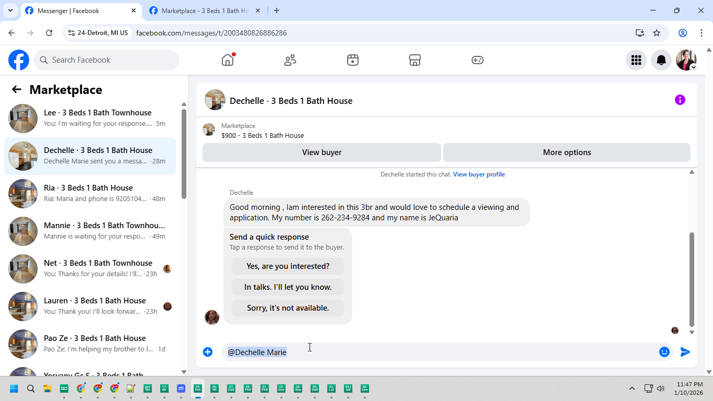
Task: Click the chat messages scrollbar
Action: point(692,279)
